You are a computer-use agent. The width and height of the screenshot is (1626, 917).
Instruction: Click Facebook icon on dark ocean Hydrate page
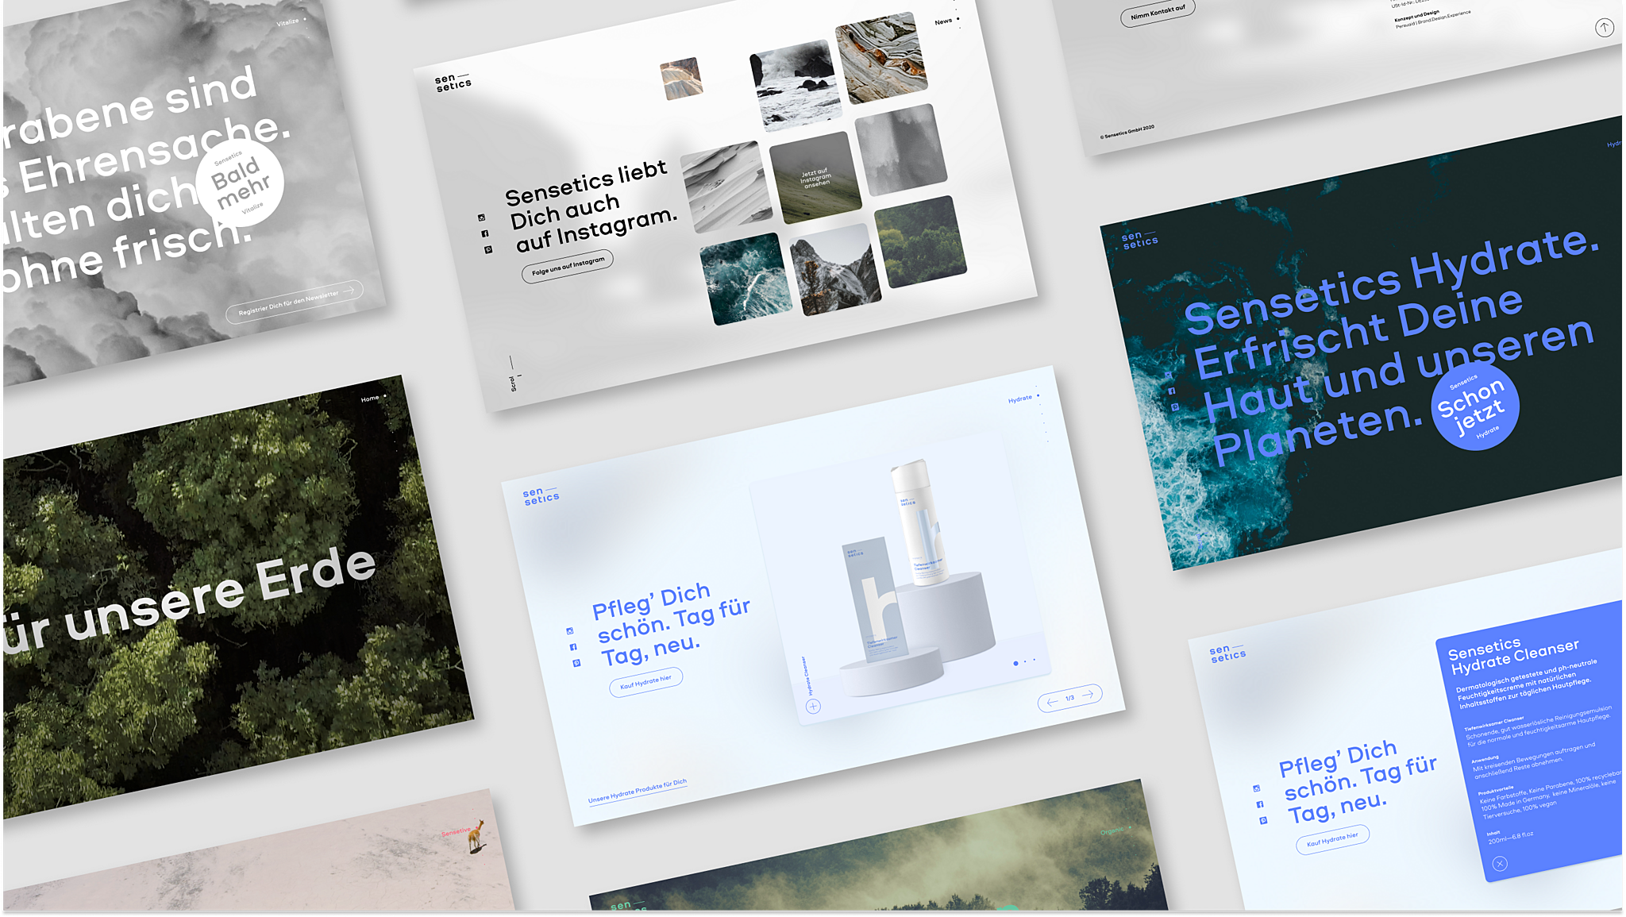pos(1172,391)
